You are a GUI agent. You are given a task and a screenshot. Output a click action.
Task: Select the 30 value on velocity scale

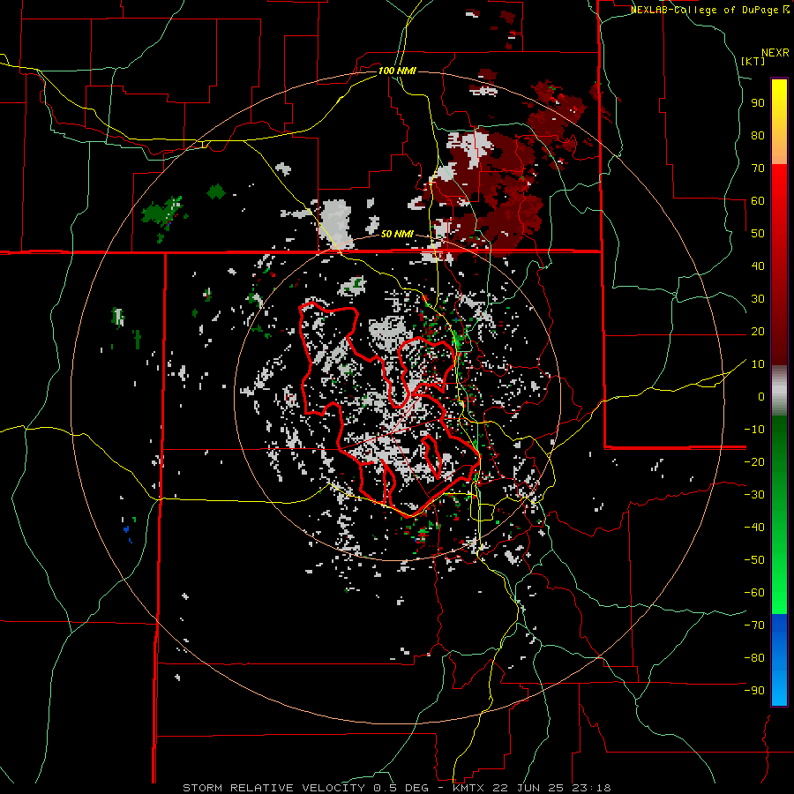[x=758, y=299]
